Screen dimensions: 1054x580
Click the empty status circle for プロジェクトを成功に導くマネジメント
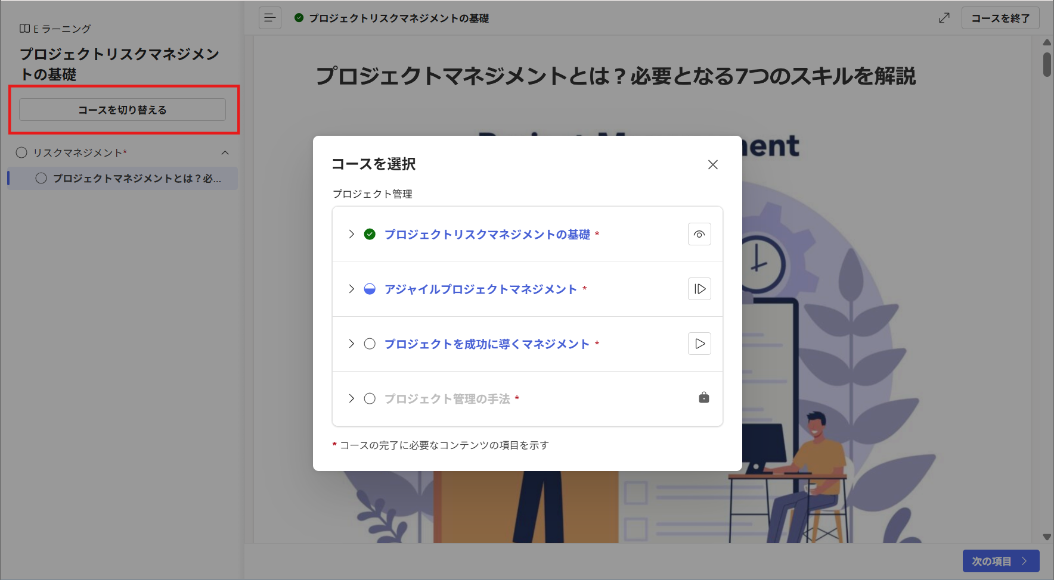click(370, 344)
